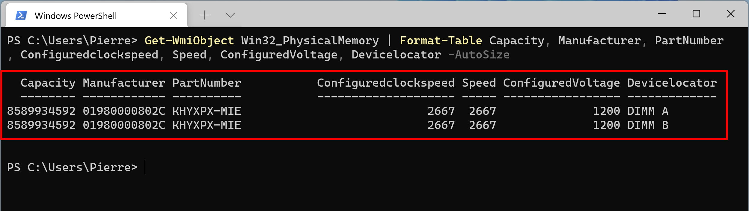749x211 pixels.
Task: Minimize the terminal window
Action: (x=662, y=14)
